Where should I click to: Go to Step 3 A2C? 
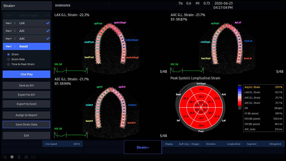(26, 31)
